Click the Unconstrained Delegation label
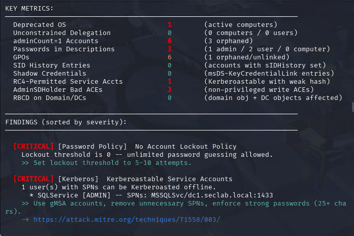354x236 pixels. (62, 32)
